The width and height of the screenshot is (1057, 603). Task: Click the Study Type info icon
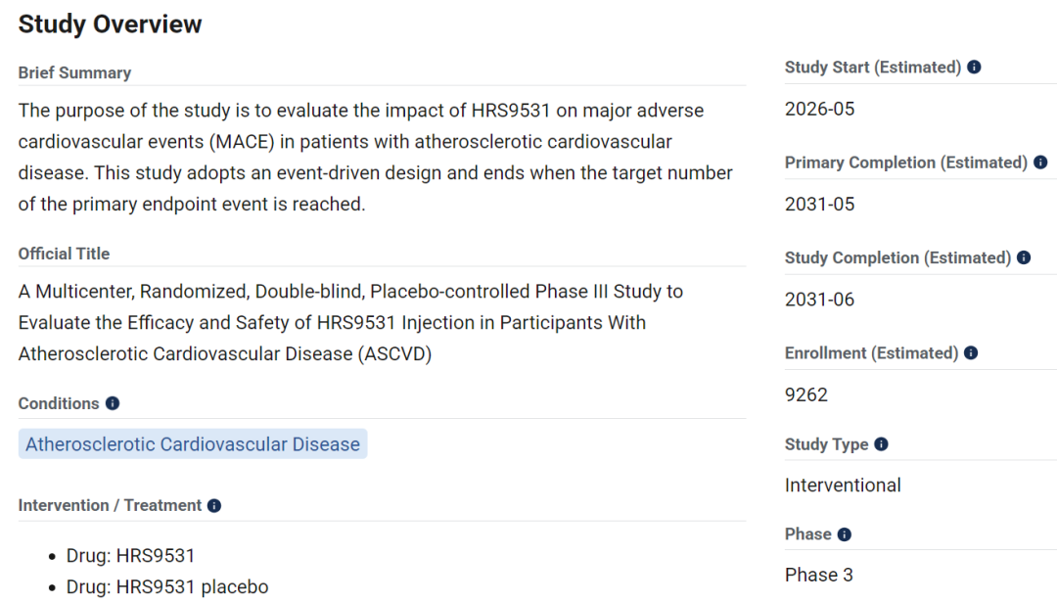tap(881, 443)
